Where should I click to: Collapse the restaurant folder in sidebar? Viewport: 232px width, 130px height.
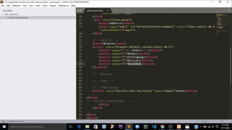pyautogui.click(x=3, y=14)
